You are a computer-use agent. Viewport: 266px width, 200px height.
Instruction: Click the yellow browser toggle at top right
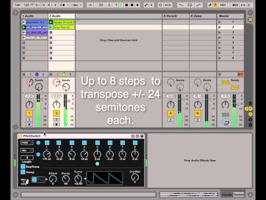point(250,19)
